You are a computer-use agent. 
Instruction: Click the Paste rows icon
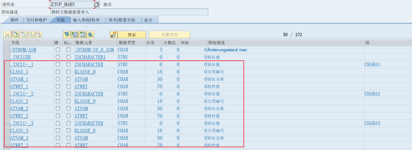(23, 35)
